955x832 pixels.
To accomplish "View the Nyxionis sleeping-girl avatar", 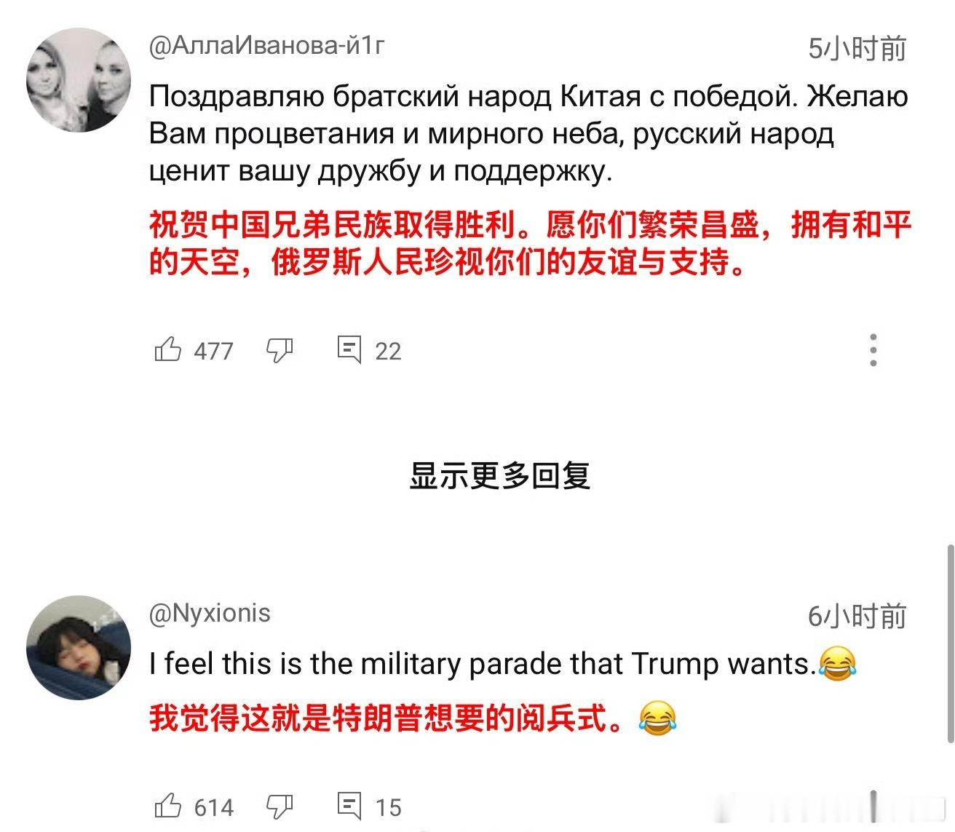I will click(79, 648).
